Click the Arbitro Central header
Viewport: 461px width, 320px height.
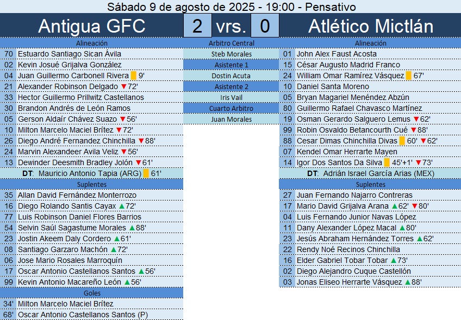[231, 43]
